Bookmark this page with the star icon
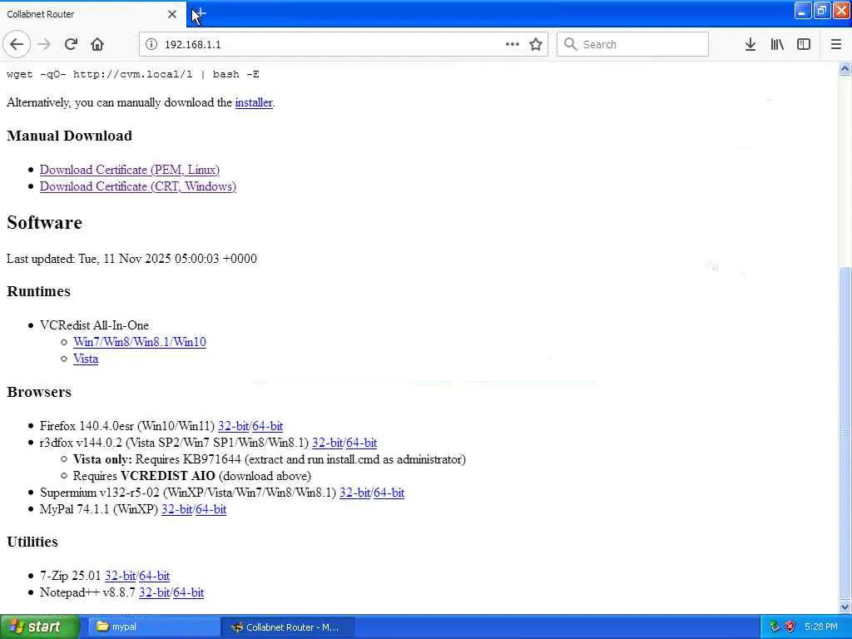Screen dimensions: 852x639 point(536,44)
